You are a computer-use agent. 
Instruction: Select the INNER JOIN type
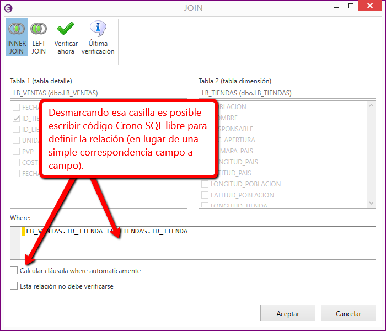(17, 37)
